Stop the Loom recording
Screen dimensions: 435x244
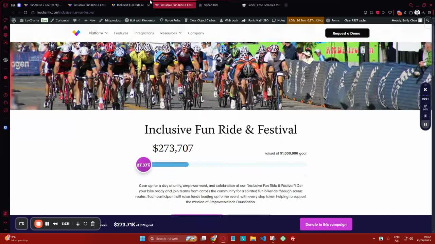[38, 224]
